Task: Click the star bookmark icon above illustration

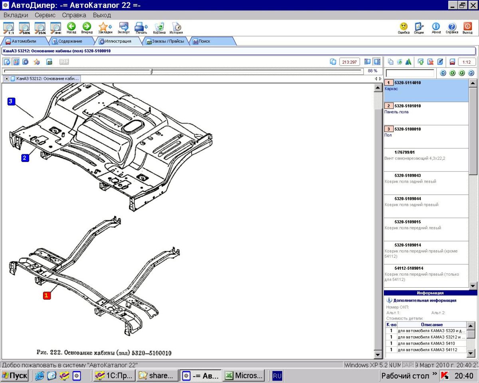Action: coord(37,62)
